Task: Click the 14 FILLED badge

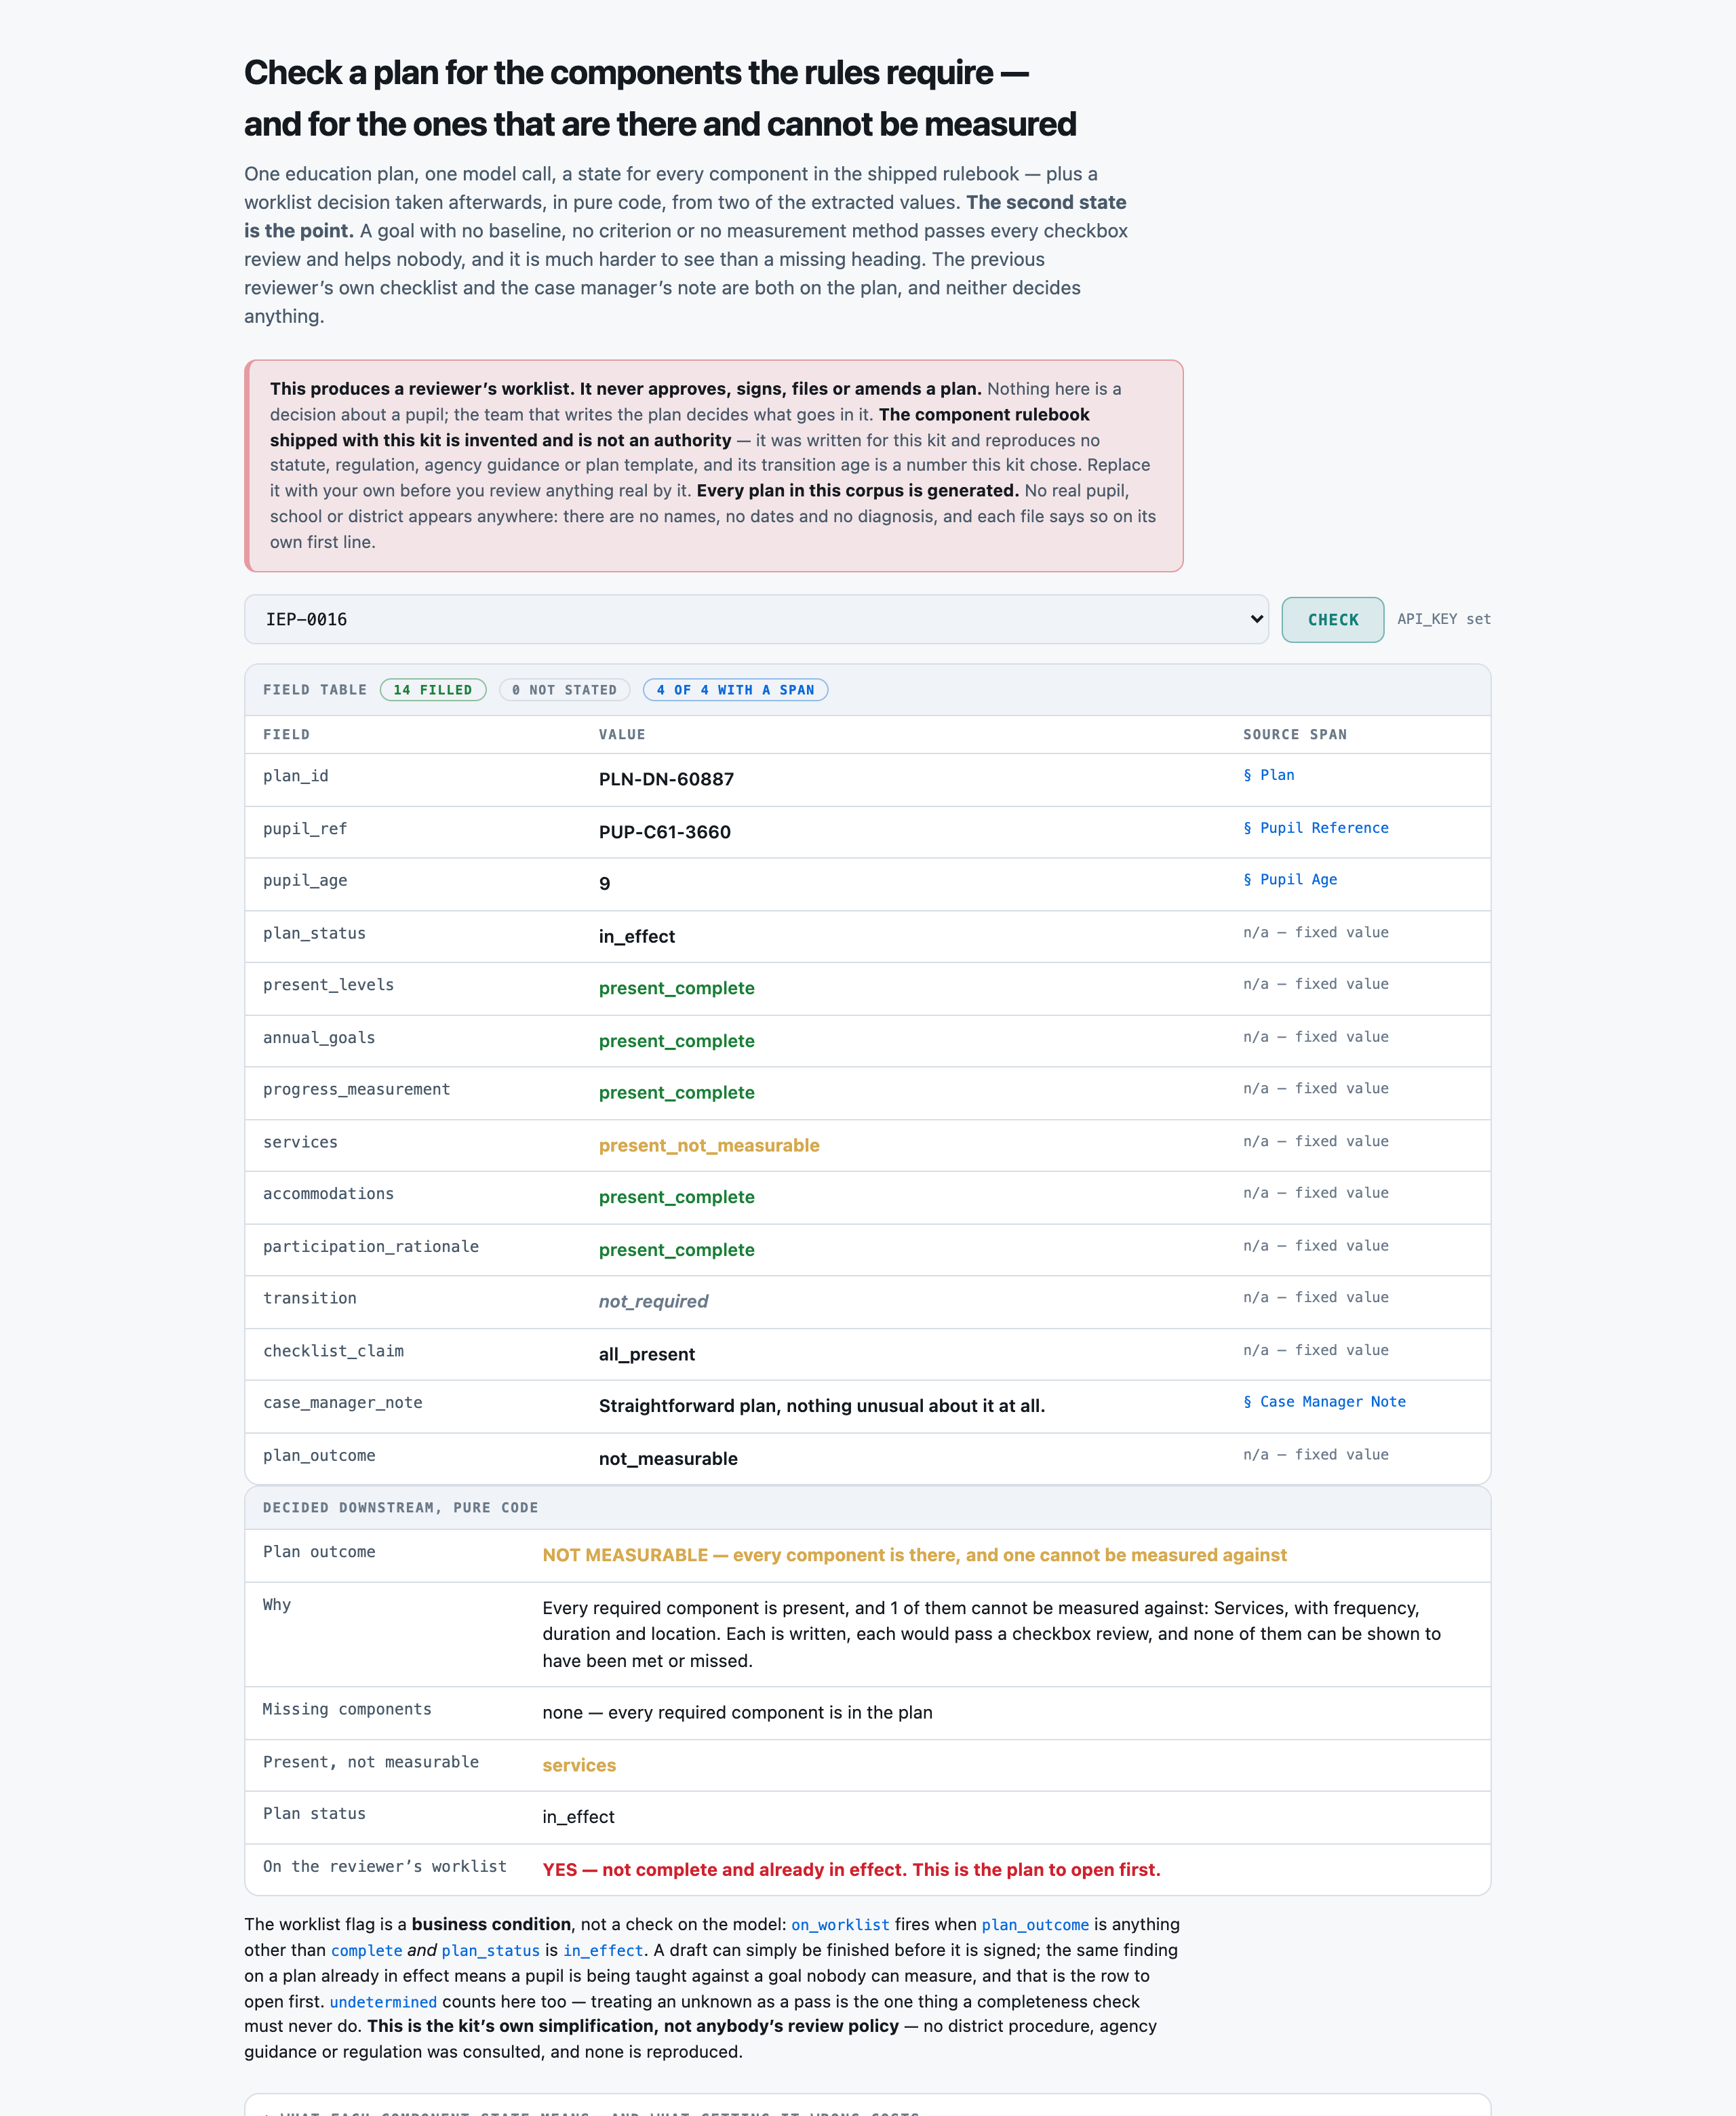Action: [x=433, y=690]
